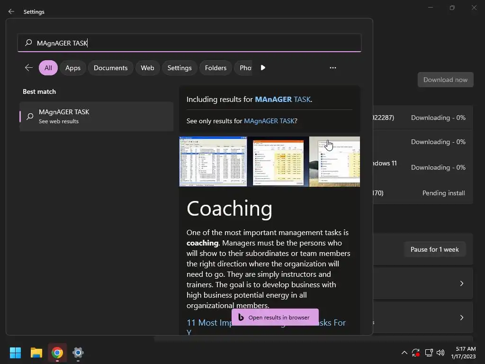
Task: Open the Windows Start menu
Action: tap(15, 353)
